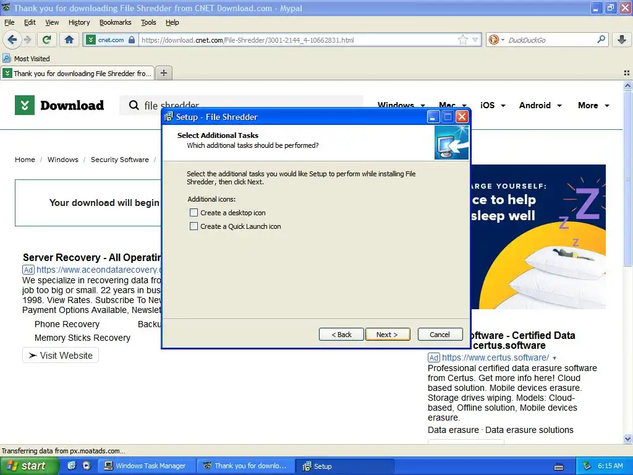Click the Most Visited bookmarks folder
Screen dimensions: 633x475
point(27,59)
